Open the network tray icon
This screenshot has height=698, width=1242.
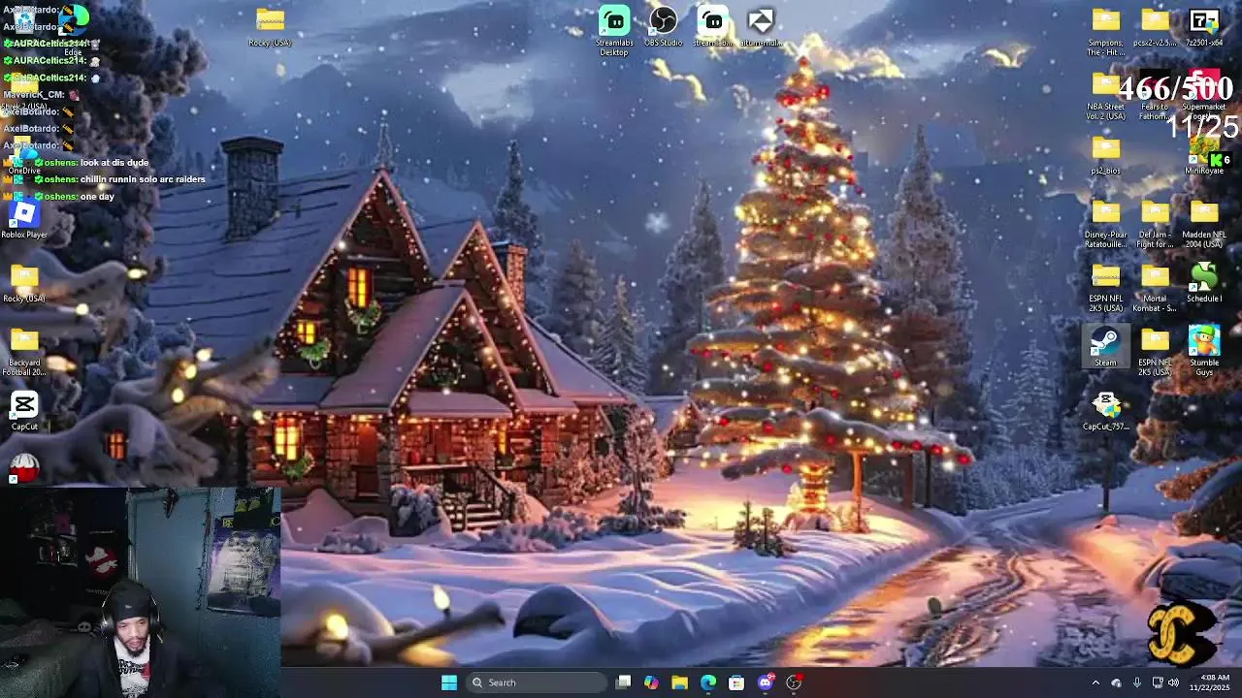(x=1157, y=682)
